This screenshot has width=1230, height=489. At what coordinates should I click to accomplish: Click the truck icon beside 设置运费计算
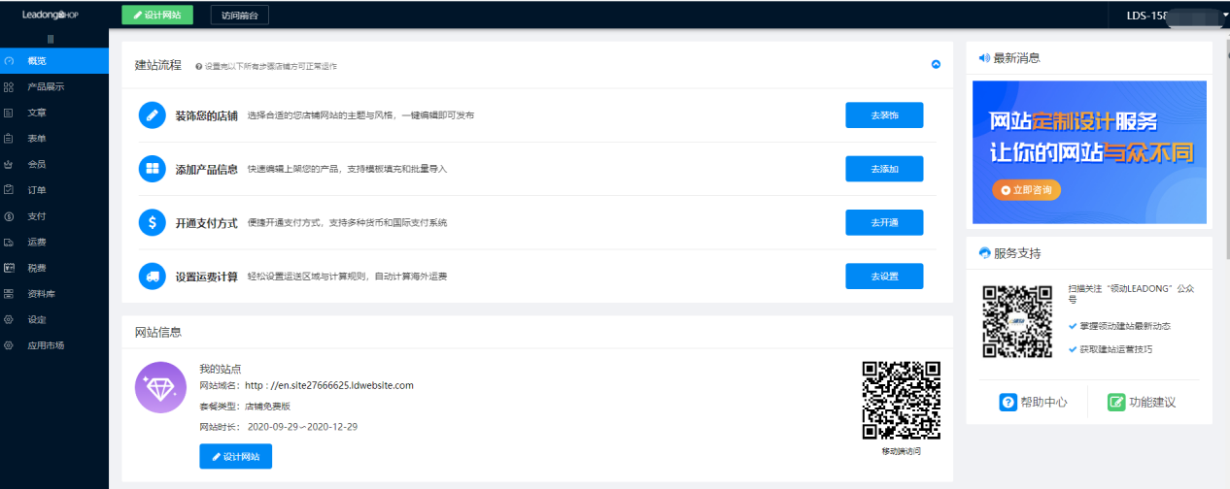point(153,276)
